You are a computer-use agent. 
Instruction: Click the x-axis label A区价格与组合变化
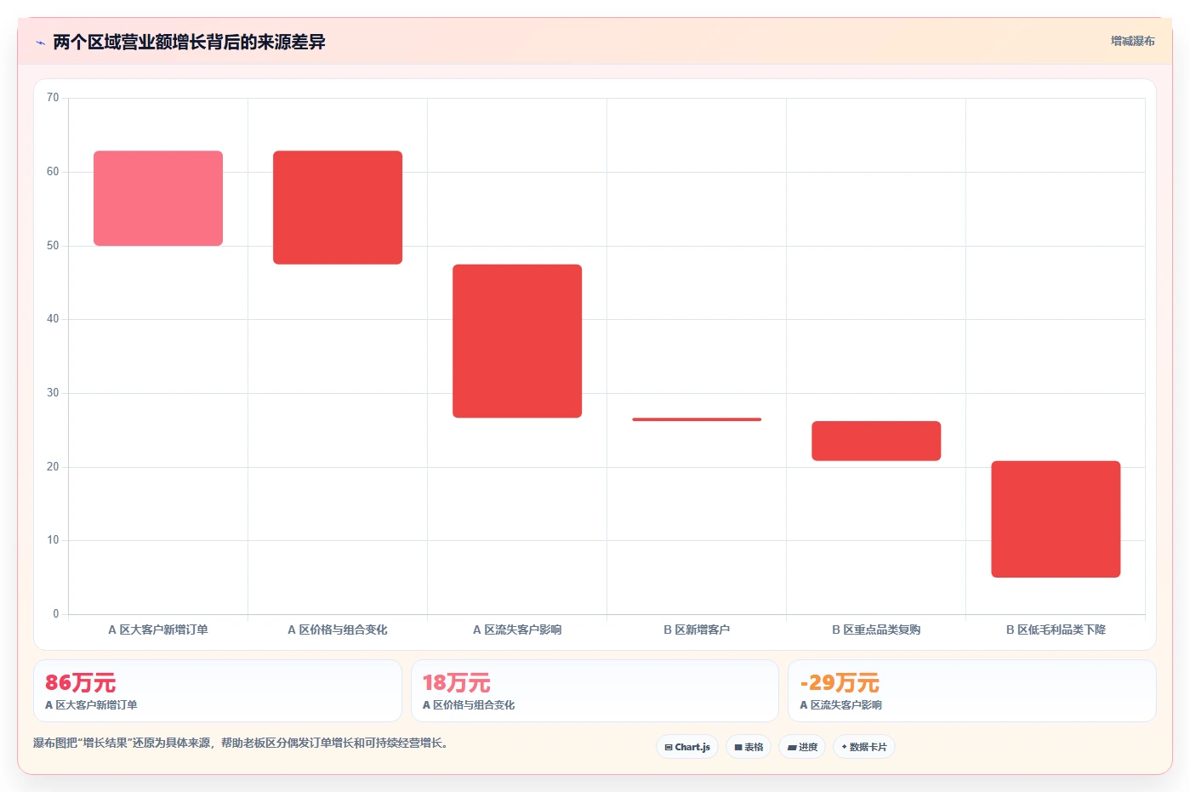click(x=338, y=630)
